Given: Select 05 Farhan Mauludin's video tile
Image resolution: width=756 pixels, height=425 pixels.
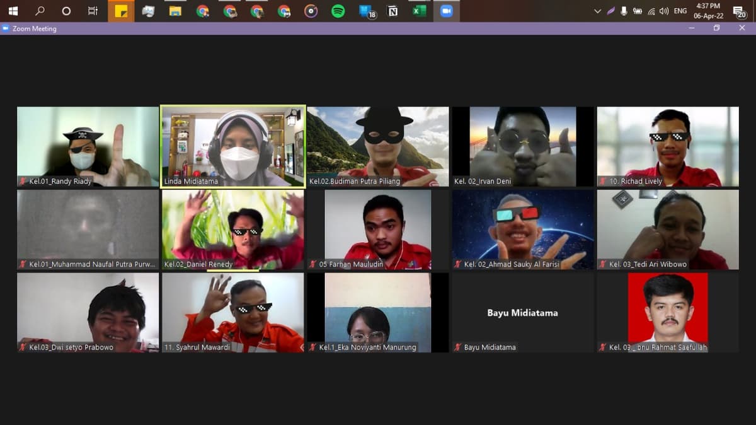Looking at the screenshot, I should [x=378, y=230].
